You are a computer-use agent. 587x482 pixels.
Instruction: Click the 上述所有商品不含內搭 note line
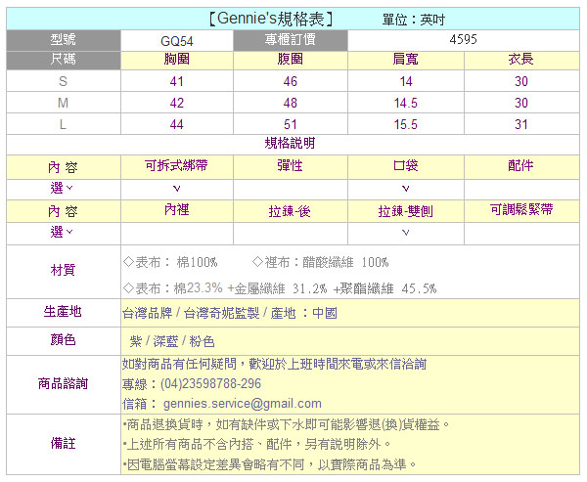[x=256, y=445]
